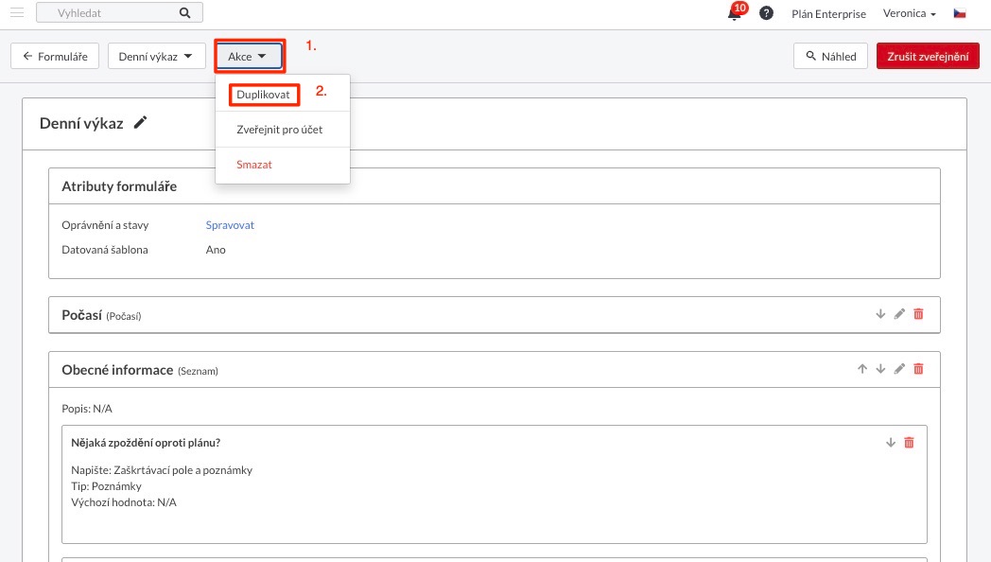
Task: Click Plán Enterprise in header
Action: click(828, 14)
